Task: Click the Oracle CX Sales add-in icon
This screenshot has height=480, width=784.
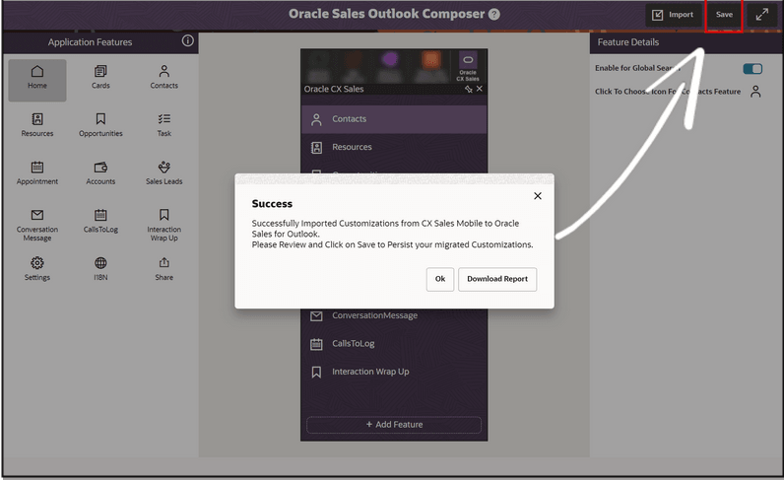Action: pyautogui.click(x=468, y=66)
